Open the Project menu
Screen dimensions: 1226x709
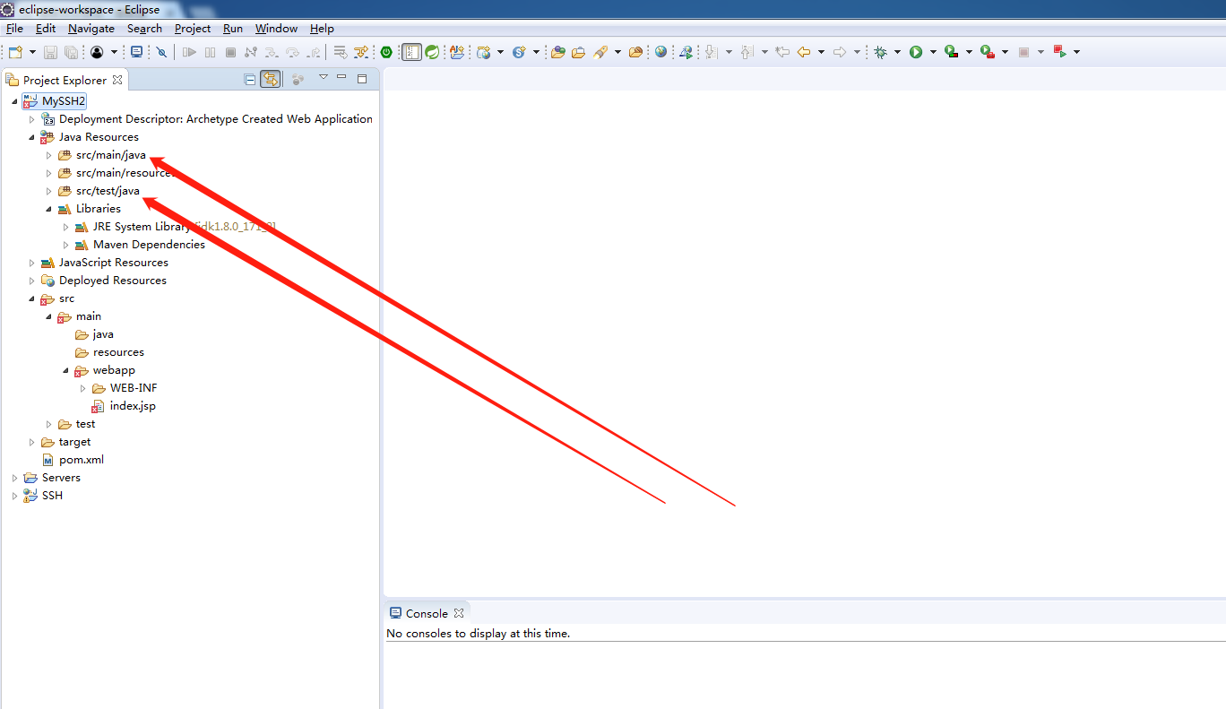click(x=193, y=29)
